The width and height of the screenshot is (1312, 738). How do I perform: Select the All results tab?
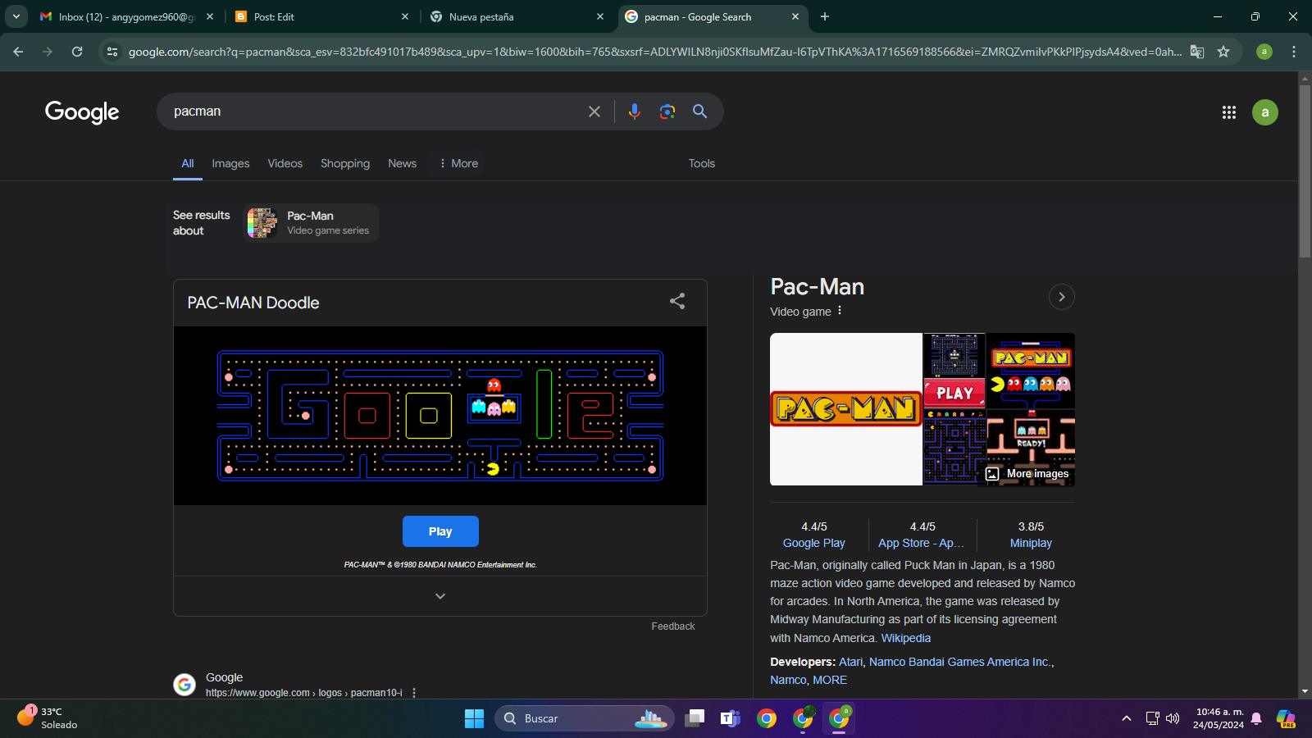pos(188,163)
